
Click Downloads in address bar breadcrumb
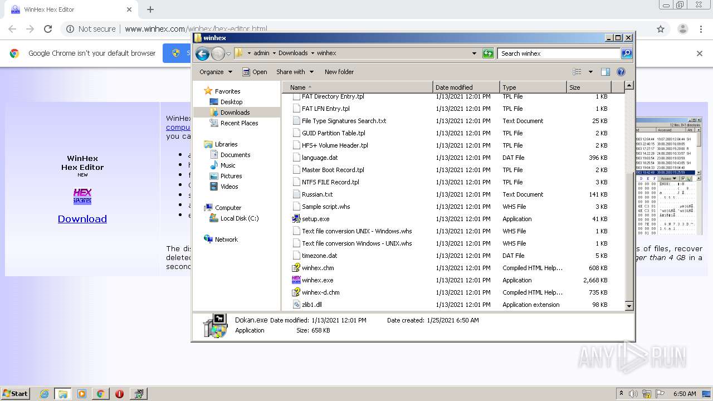[293, 53]
